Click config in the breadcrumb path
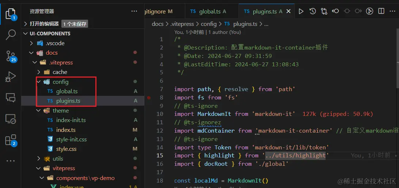Screen dimensions: 399x188 pos(209,24)
